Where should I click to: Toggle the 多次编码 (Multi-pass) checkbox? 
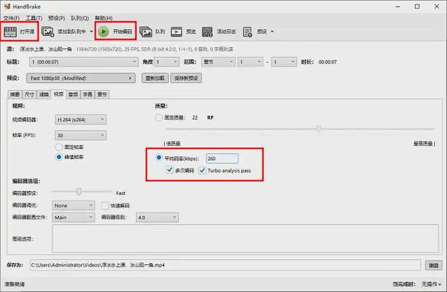tap(169, 170)
